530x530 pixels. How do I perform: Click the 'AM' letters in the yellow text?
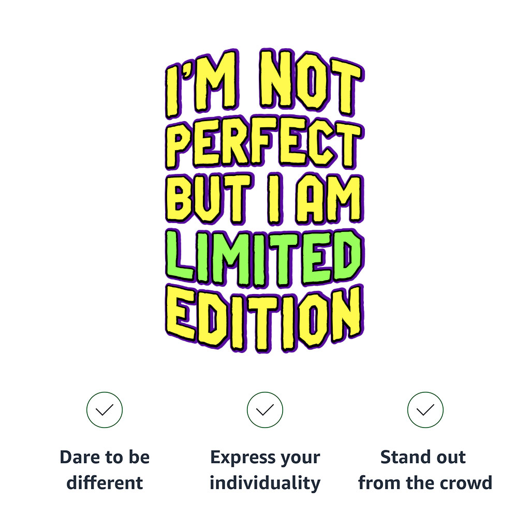pyautogui.click(x=329, y=199)
